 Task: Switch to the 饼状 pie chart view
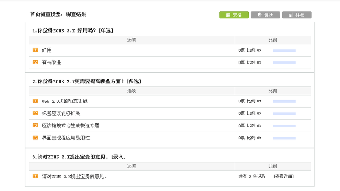point(265,15)
